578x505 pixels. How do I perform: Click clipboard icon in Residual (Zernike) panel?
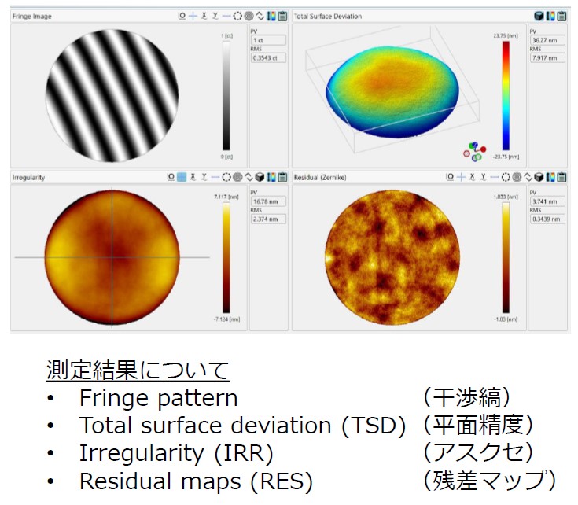pyautogui.click(x=561, y=177)
